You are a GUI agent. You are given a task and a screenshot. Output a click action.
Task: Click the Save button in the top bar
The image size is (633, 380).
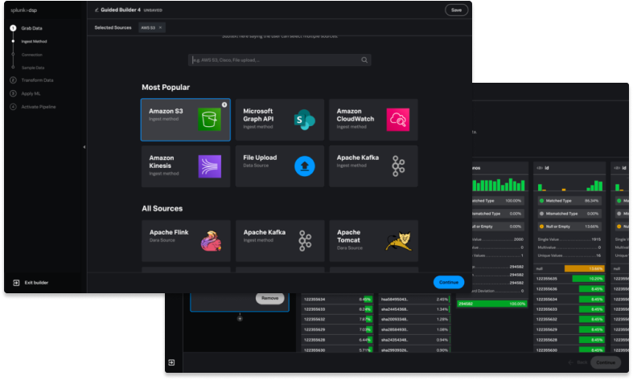(456, 10)
